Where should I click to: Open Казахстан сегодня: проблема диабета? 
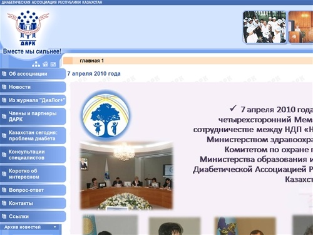[33, 135]
